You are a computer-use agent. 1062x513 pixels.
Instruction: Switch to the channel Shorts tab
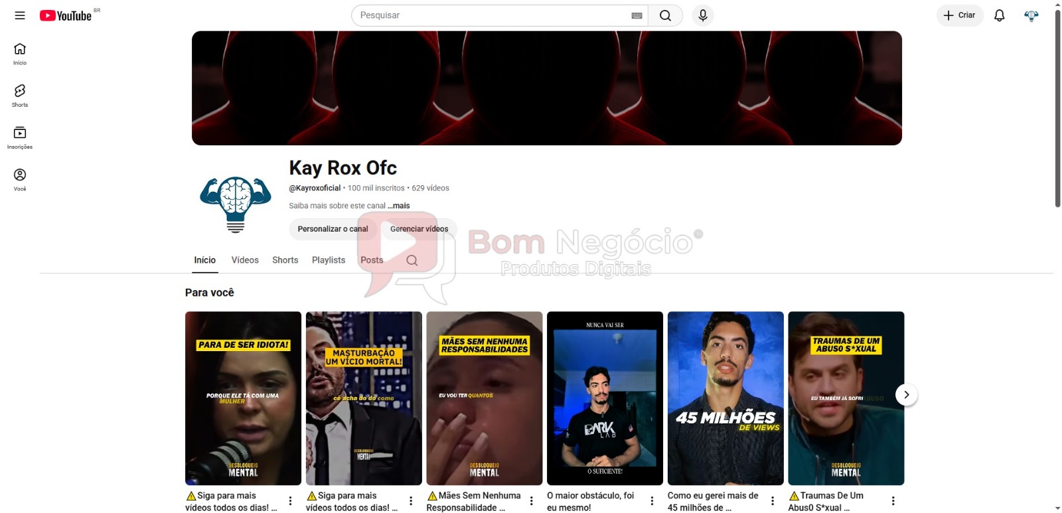click(x=285, y=260)
